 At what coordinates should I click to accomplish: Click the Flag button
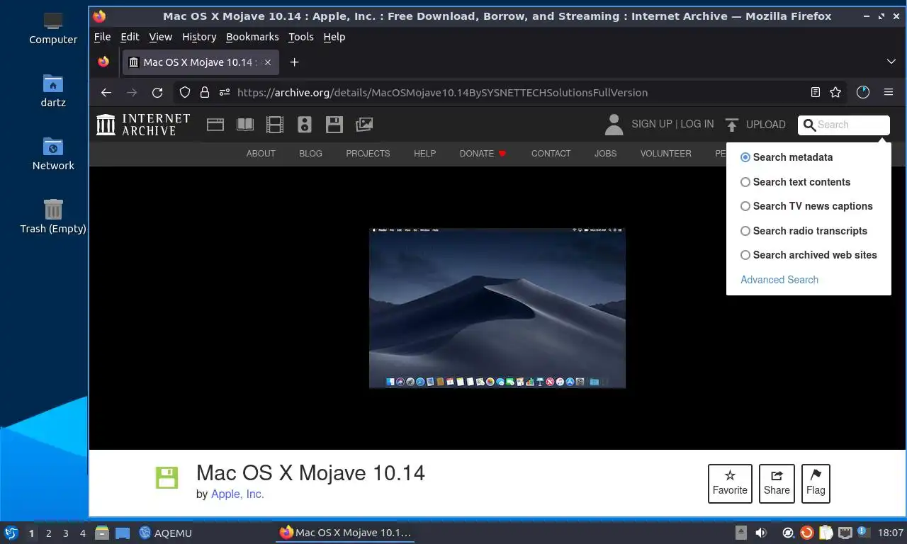click(x=816, y=484)
